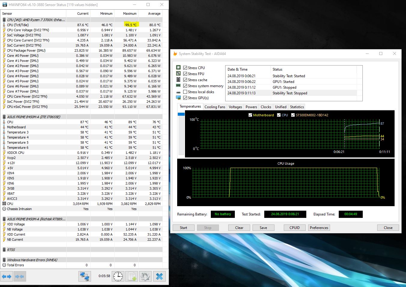The height and width of the screenshot is (287, 406).
Task: Click the blue vertical slider beside temperature graph
Action: 181,114
